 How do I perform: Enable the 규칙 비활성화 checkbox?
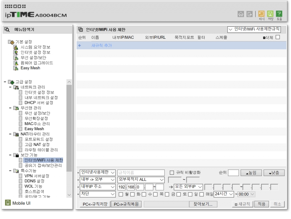tap(172, 173)
